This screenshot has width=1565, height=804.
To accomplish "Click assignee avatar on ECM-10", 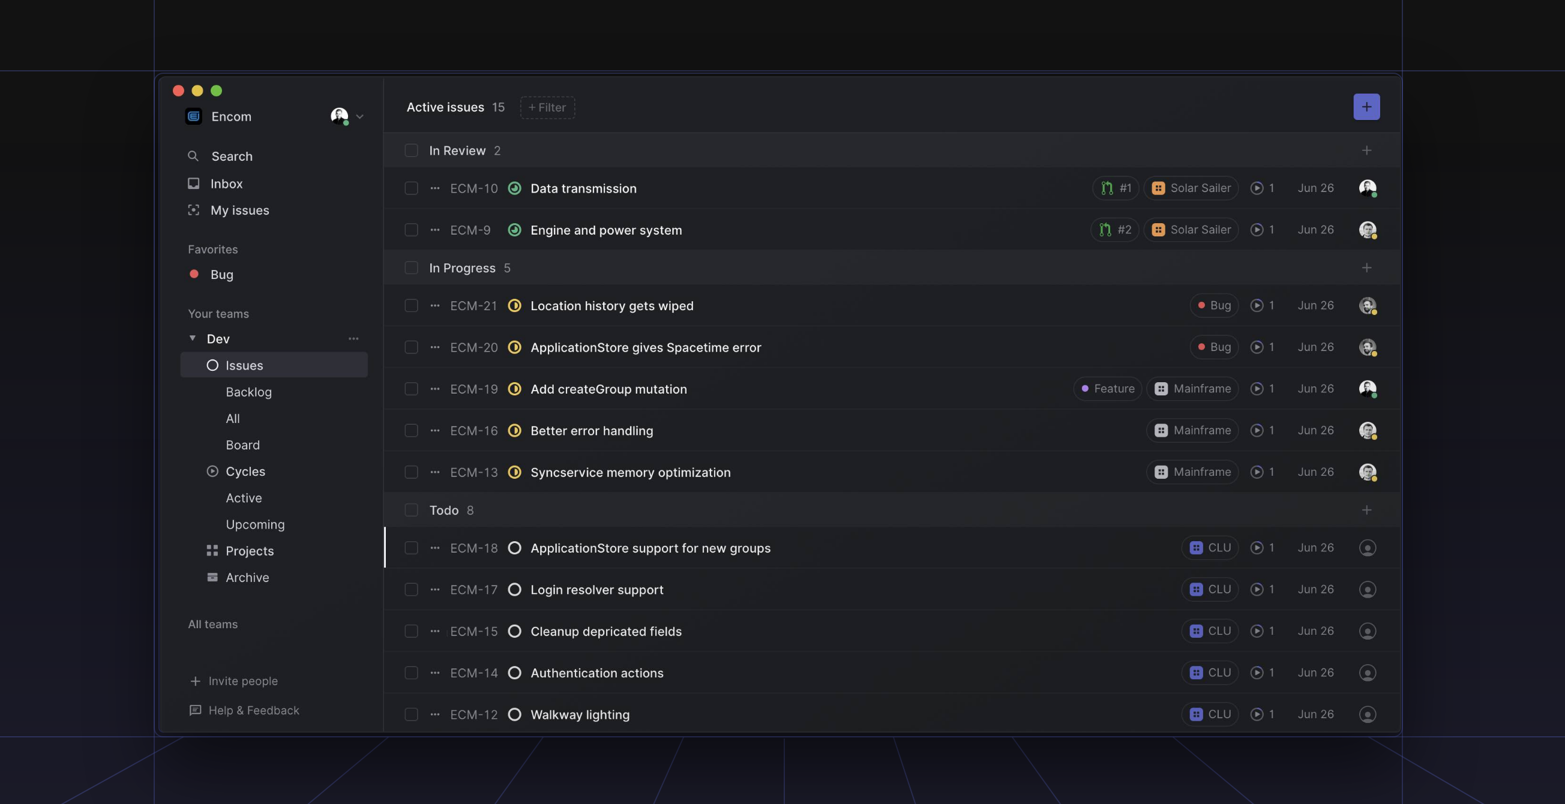I will [1368, 188].
